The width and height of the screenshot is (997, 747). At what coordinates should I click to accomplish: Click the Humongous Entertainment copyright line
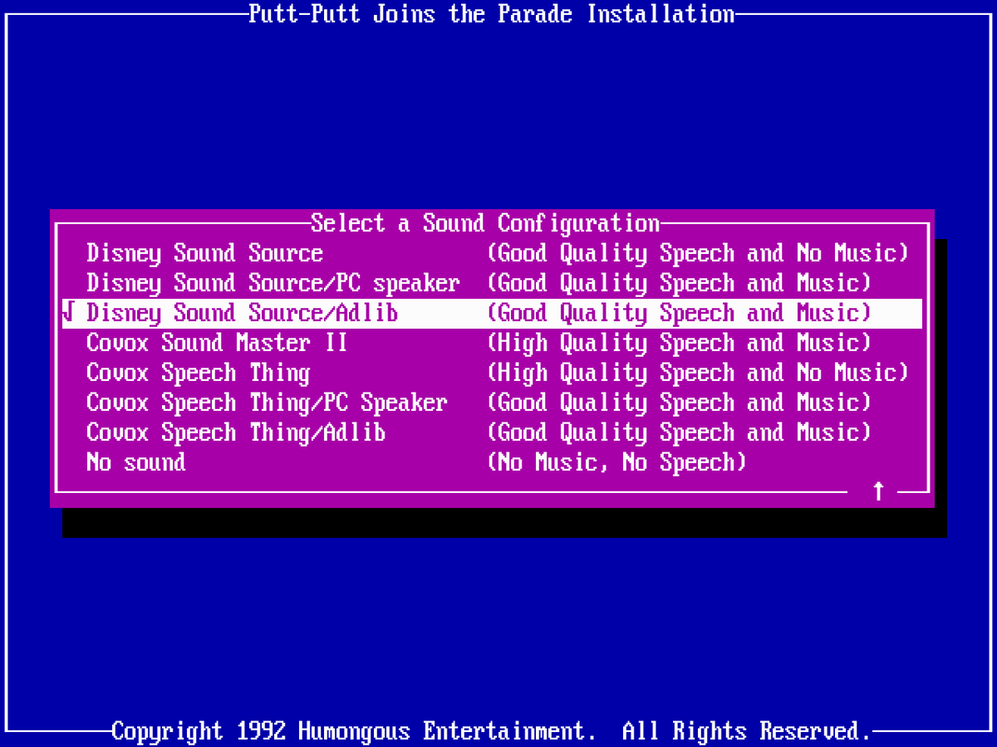pyautogui.click(x=492, y=732)
